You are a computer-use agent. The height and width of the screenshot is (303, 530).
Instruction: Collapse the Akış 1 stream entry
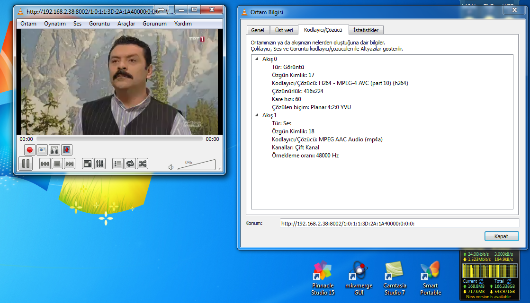(x=256, y=115)
